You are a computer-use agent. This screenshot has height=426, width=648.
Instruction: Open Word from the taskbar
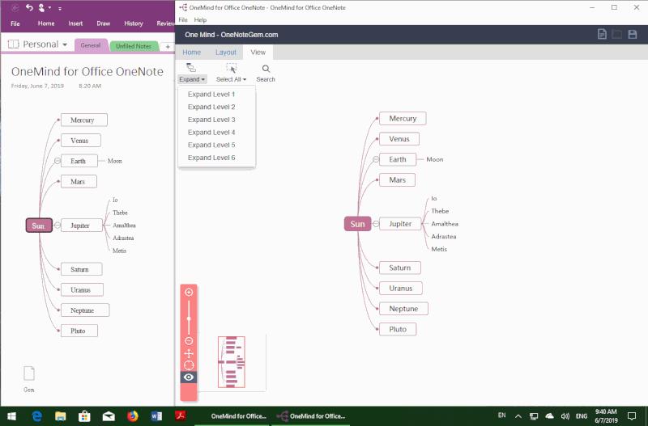point(156,416)
